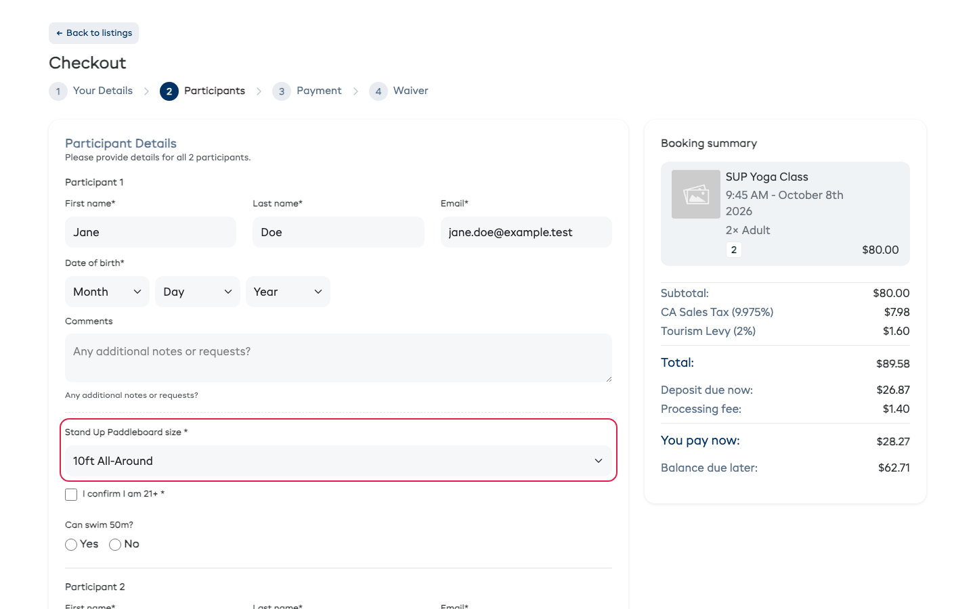Select Yes for Can swim 50m
This screenshot has height=609, width=975.
click(x=71, y=545)
